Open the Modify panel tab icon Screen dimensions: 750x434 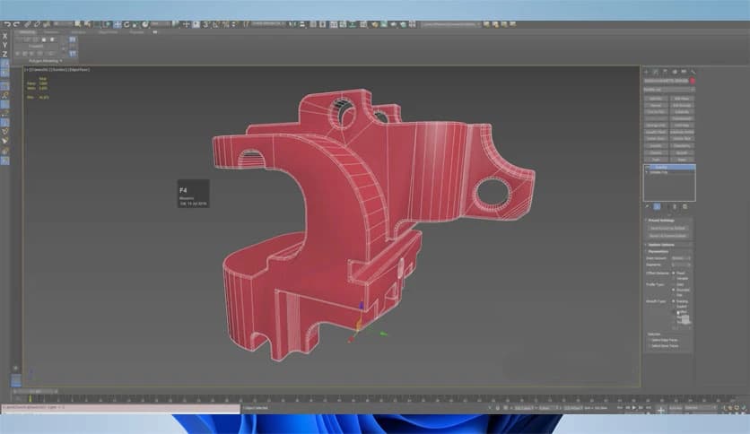pos(656,71)
